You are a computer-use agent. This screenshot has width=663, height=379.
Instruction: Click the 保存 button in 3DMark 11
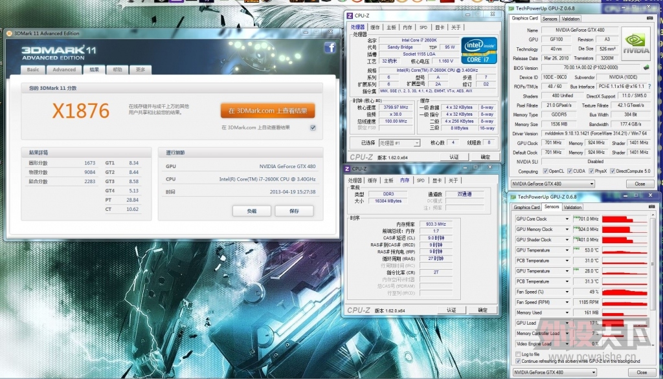tap(295, 211)
